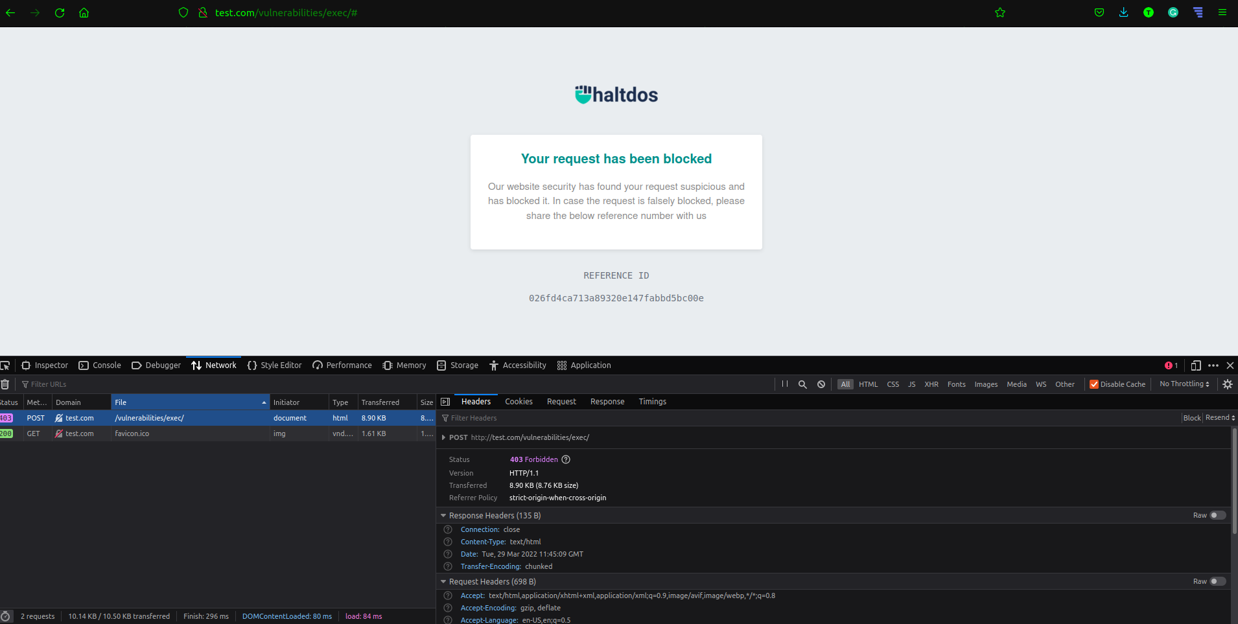The width and height of the screenshot is (1238, 624).
Task: Open the Cookies tab in request details
Action: coord(519,402)
